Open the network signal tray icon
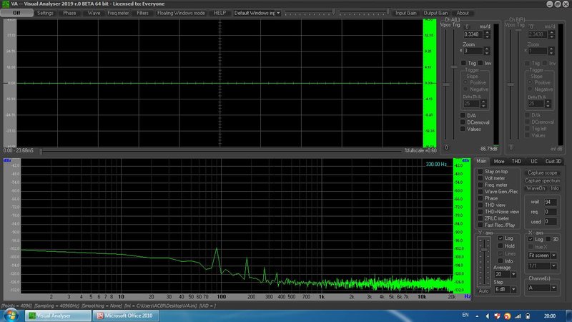This screenshot has height=322, width=572. (x=518, y=316)
